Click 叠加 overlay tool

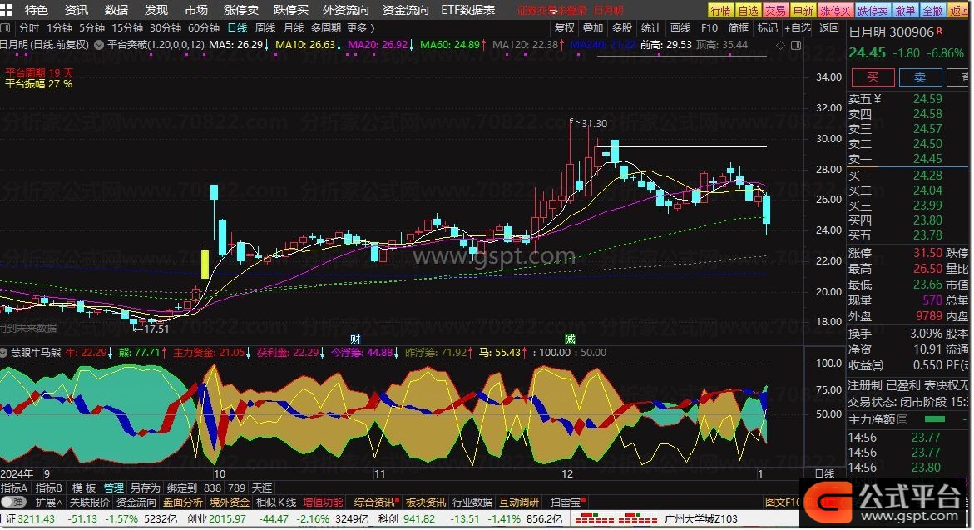coord(592,28)
